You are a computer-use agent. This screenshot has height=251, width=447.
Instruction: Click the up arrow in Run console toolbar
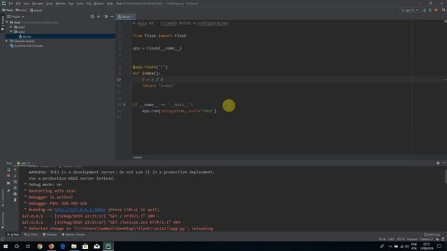pyautogui.click(x=15, y=169)
